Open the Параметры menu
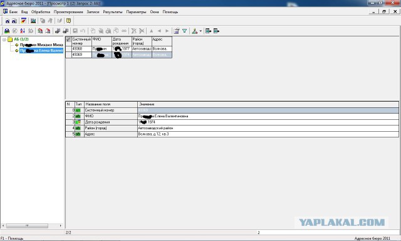The width and height of the screenshot is (401, 241). pyautogui.click(x=136, y=12)
